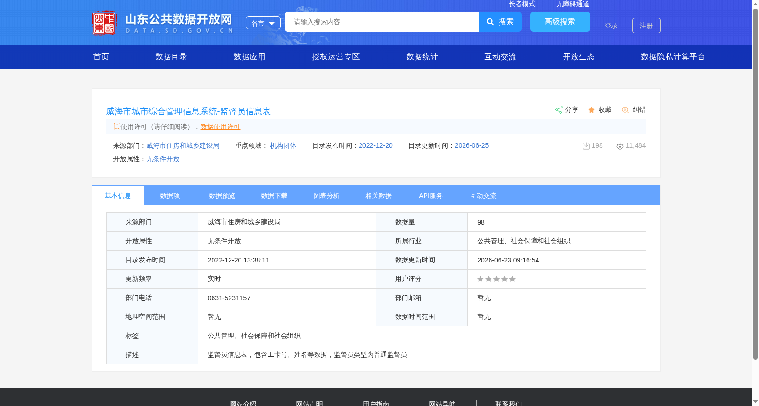Switch to the 相关数据 tab
This screenshot has height=406, width=759.
pyautogui.click(x=379, y=196)
